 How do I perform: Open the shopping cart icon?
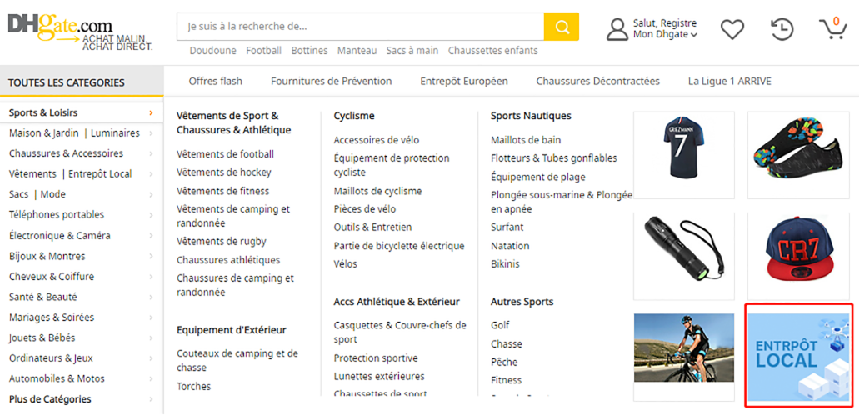833,28
